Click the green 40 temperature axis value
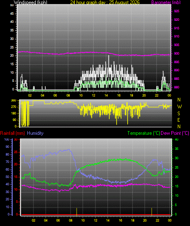Image resolution: width=190 pixels, height=226 pixels. (177, 139)
